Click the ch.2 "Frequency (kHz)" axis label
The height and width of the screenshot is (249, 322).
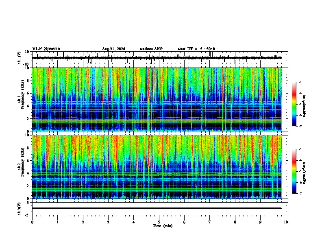pyautogui.click(x=22, y=162)
